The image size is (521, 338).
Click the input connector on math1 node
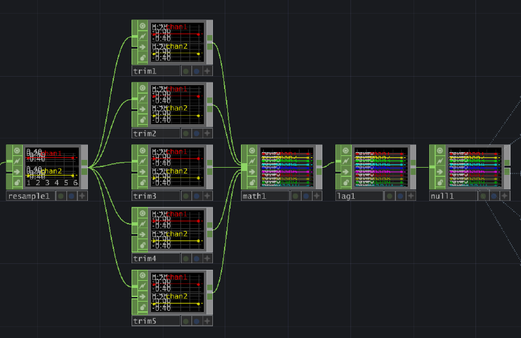[x=244, y=167]
